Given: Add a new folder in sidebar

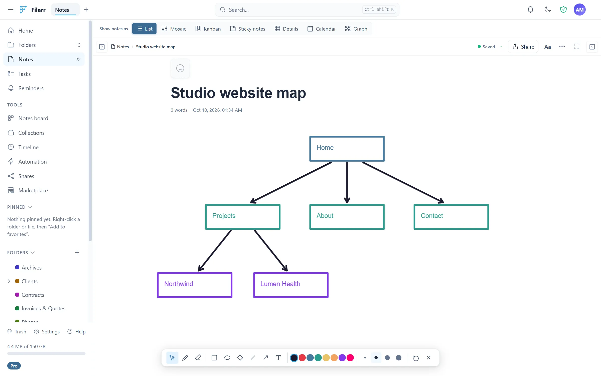Looking at the screenshot, I should click(77, 253).
